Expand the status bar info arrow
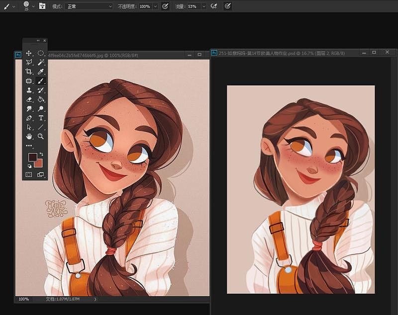The width and height of the screenshot is (398, 315). point(95,299)
